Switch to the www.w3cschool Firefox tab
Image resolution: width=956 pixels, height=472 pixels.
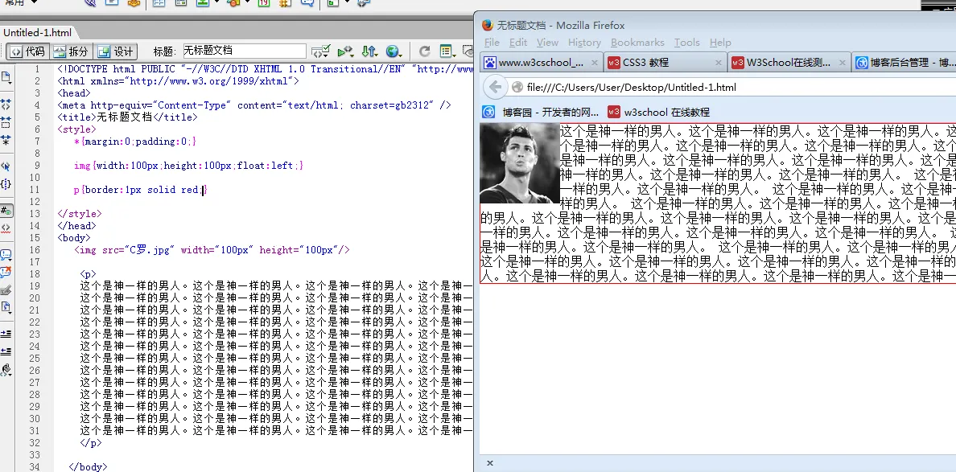tap(542, 62)
